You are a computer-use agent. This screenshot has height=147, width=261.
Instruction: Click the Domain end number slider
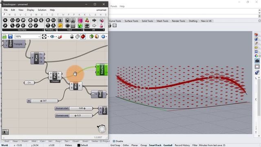click(74, 116)
